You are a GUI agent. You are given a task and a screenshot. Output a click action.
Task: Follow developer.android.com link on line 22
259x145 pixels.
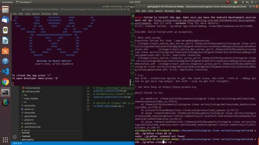pos(115,88)
